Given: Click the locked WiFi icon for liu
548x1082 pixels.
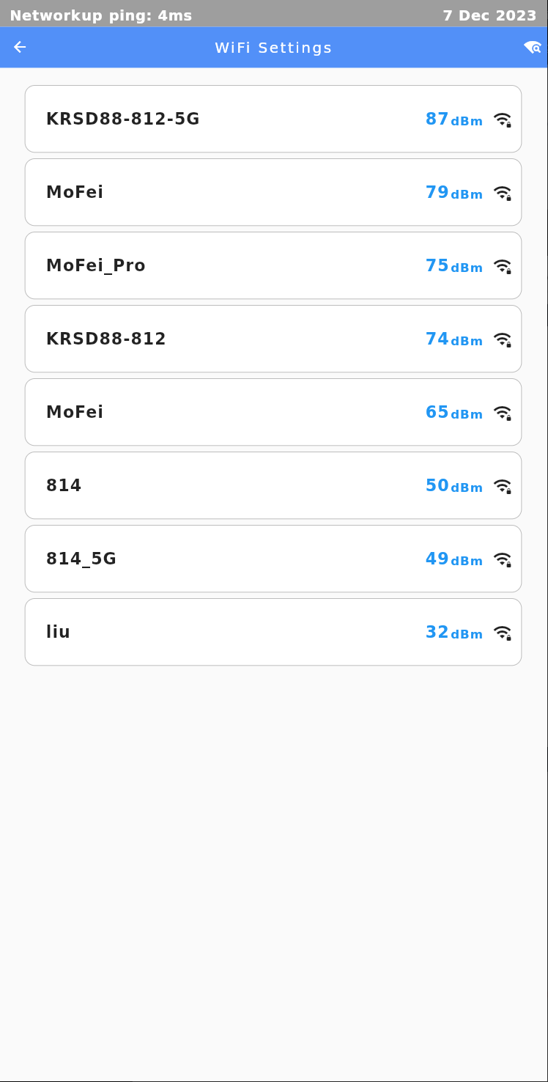Looking at the screenshot, I should coord(503,633).
